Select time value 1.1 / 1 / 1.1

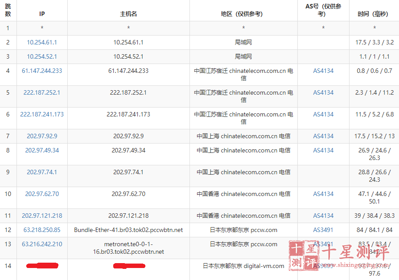(x=374, y=56)
